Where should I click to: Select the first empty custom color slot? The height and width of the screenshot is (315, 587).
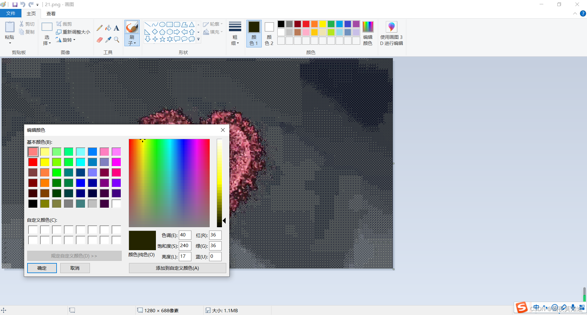click(33, 230)
